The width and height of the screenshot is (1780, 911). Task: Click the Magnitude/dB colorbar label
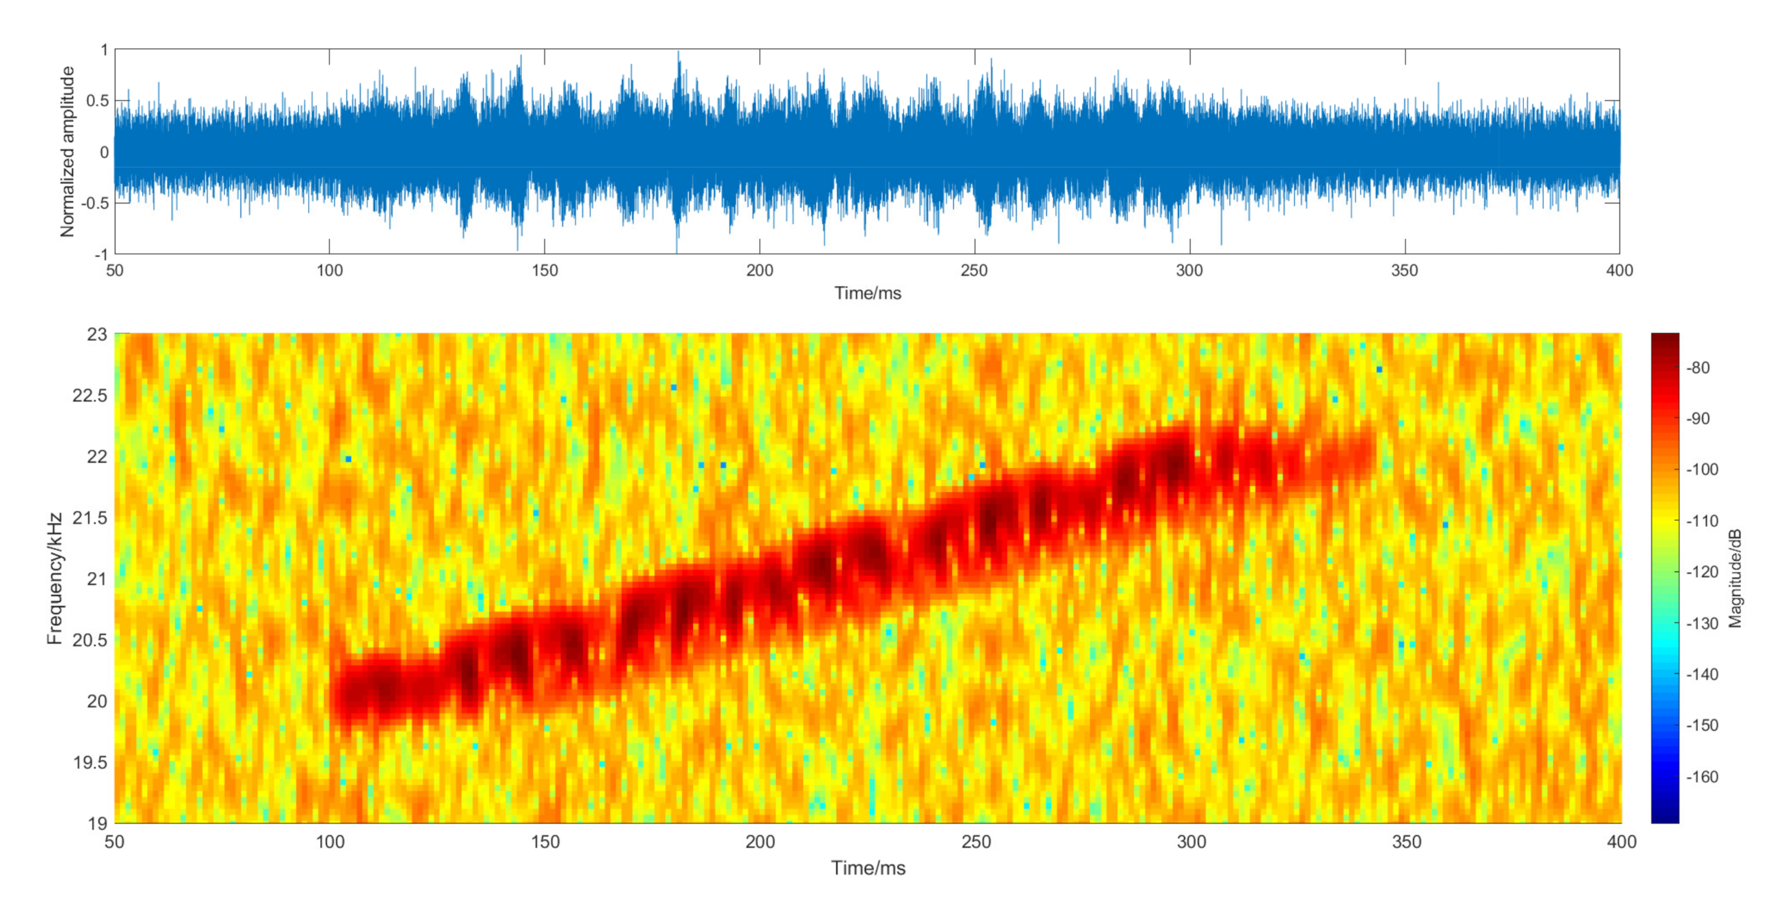[x=1734, y=579]
